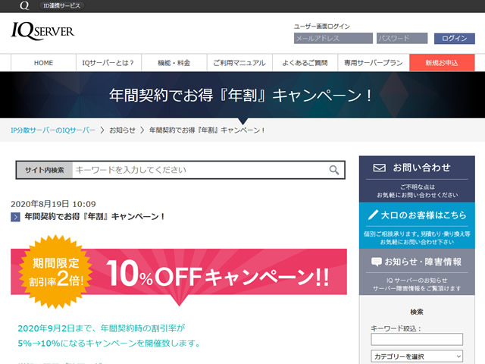485x364 pixels.
Task: Open お知らせ breadcrumb link
Action: click(x=122, y=130)
